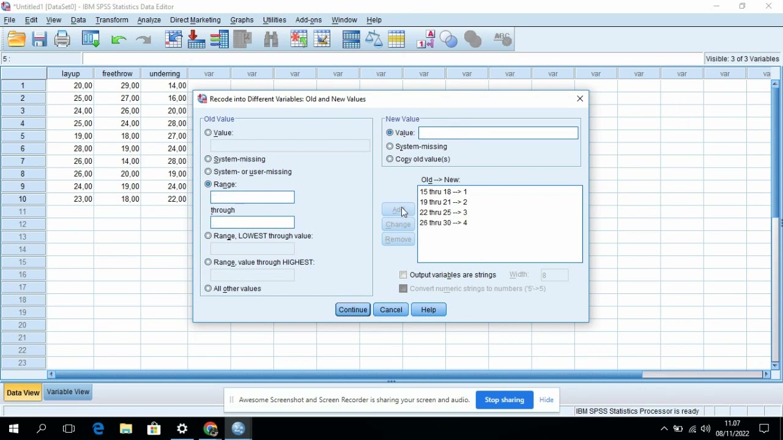
Task: Open the Data menu
Action: (x=78, y=20)
